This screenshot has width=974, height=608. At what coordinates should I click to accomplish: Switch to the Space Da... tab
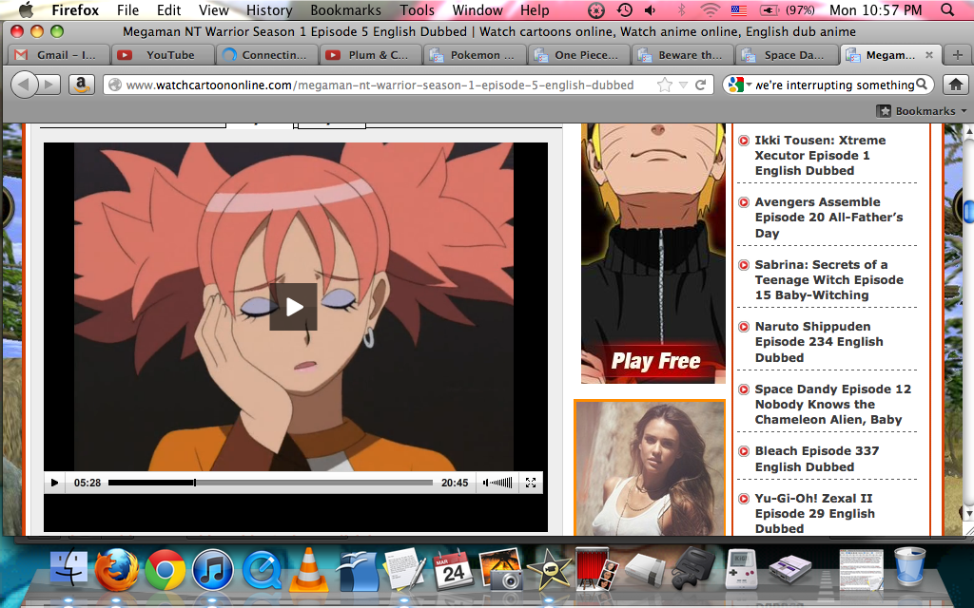click(785, 55)
